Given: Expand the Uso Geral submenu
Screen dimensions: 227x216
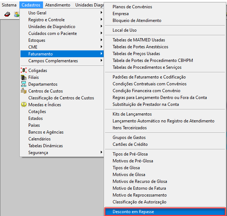Looking at the screenshot, I should 62,13.
